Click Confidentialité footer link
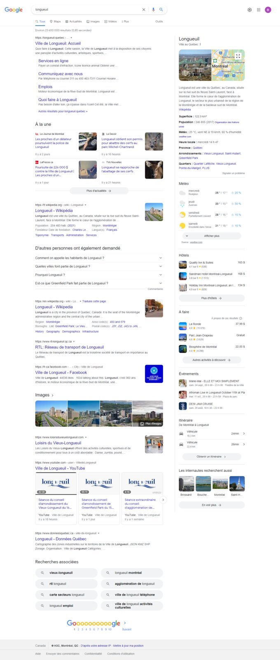Image resolution: width=280 pixels, height=660 pixels. [93, 653]
